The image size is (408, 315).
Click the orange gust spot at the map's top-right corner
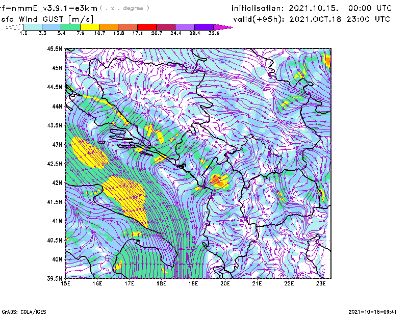tap(327, 61)
